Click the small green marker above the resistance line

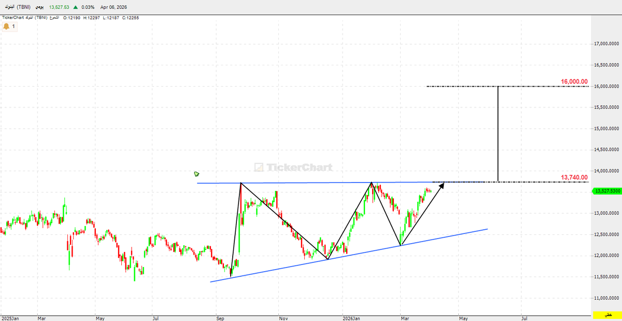(196, 174)
